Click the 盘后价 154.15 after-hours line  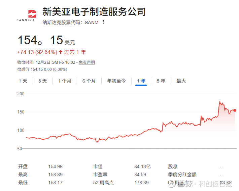click(x=42, y=69)
